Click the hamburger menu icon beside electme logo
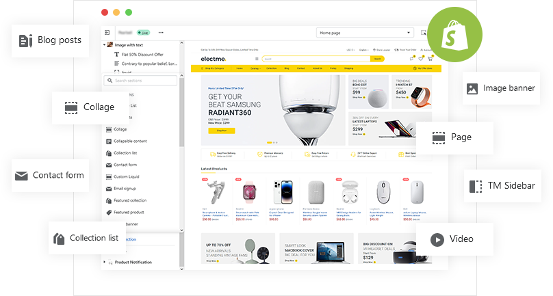This screenshot has width=553, height=296. pos(257,59)
